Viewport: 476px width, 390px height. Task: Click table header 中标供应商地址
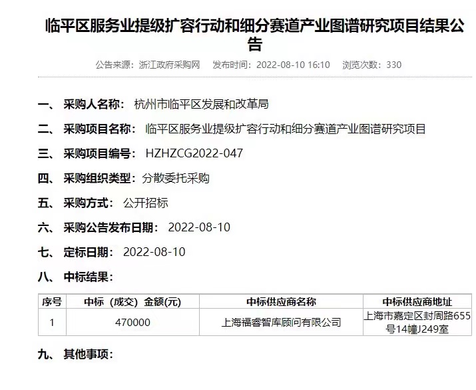coord(417,301)
